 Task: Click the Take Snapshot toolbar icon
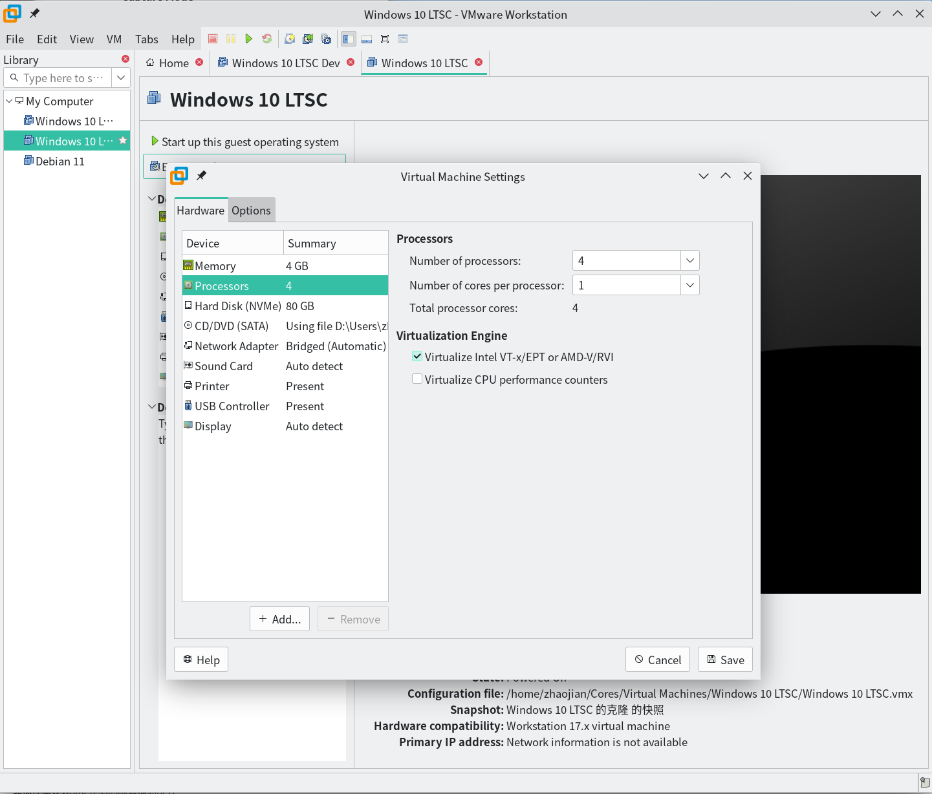[290, 39]
